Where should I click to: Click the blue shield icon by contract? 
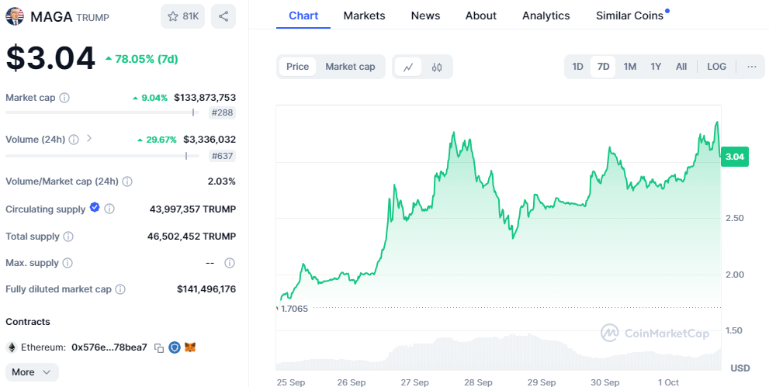coord(175,347)
